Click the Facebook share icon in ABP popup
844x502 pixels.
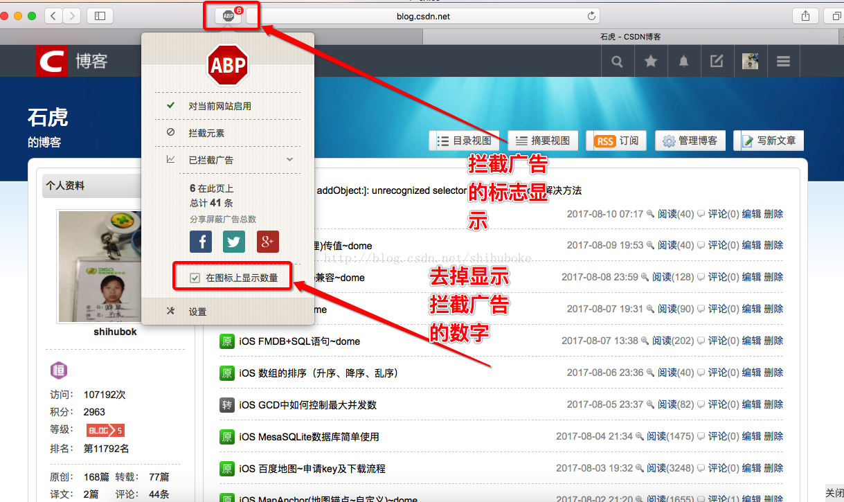tap(201, 242)
